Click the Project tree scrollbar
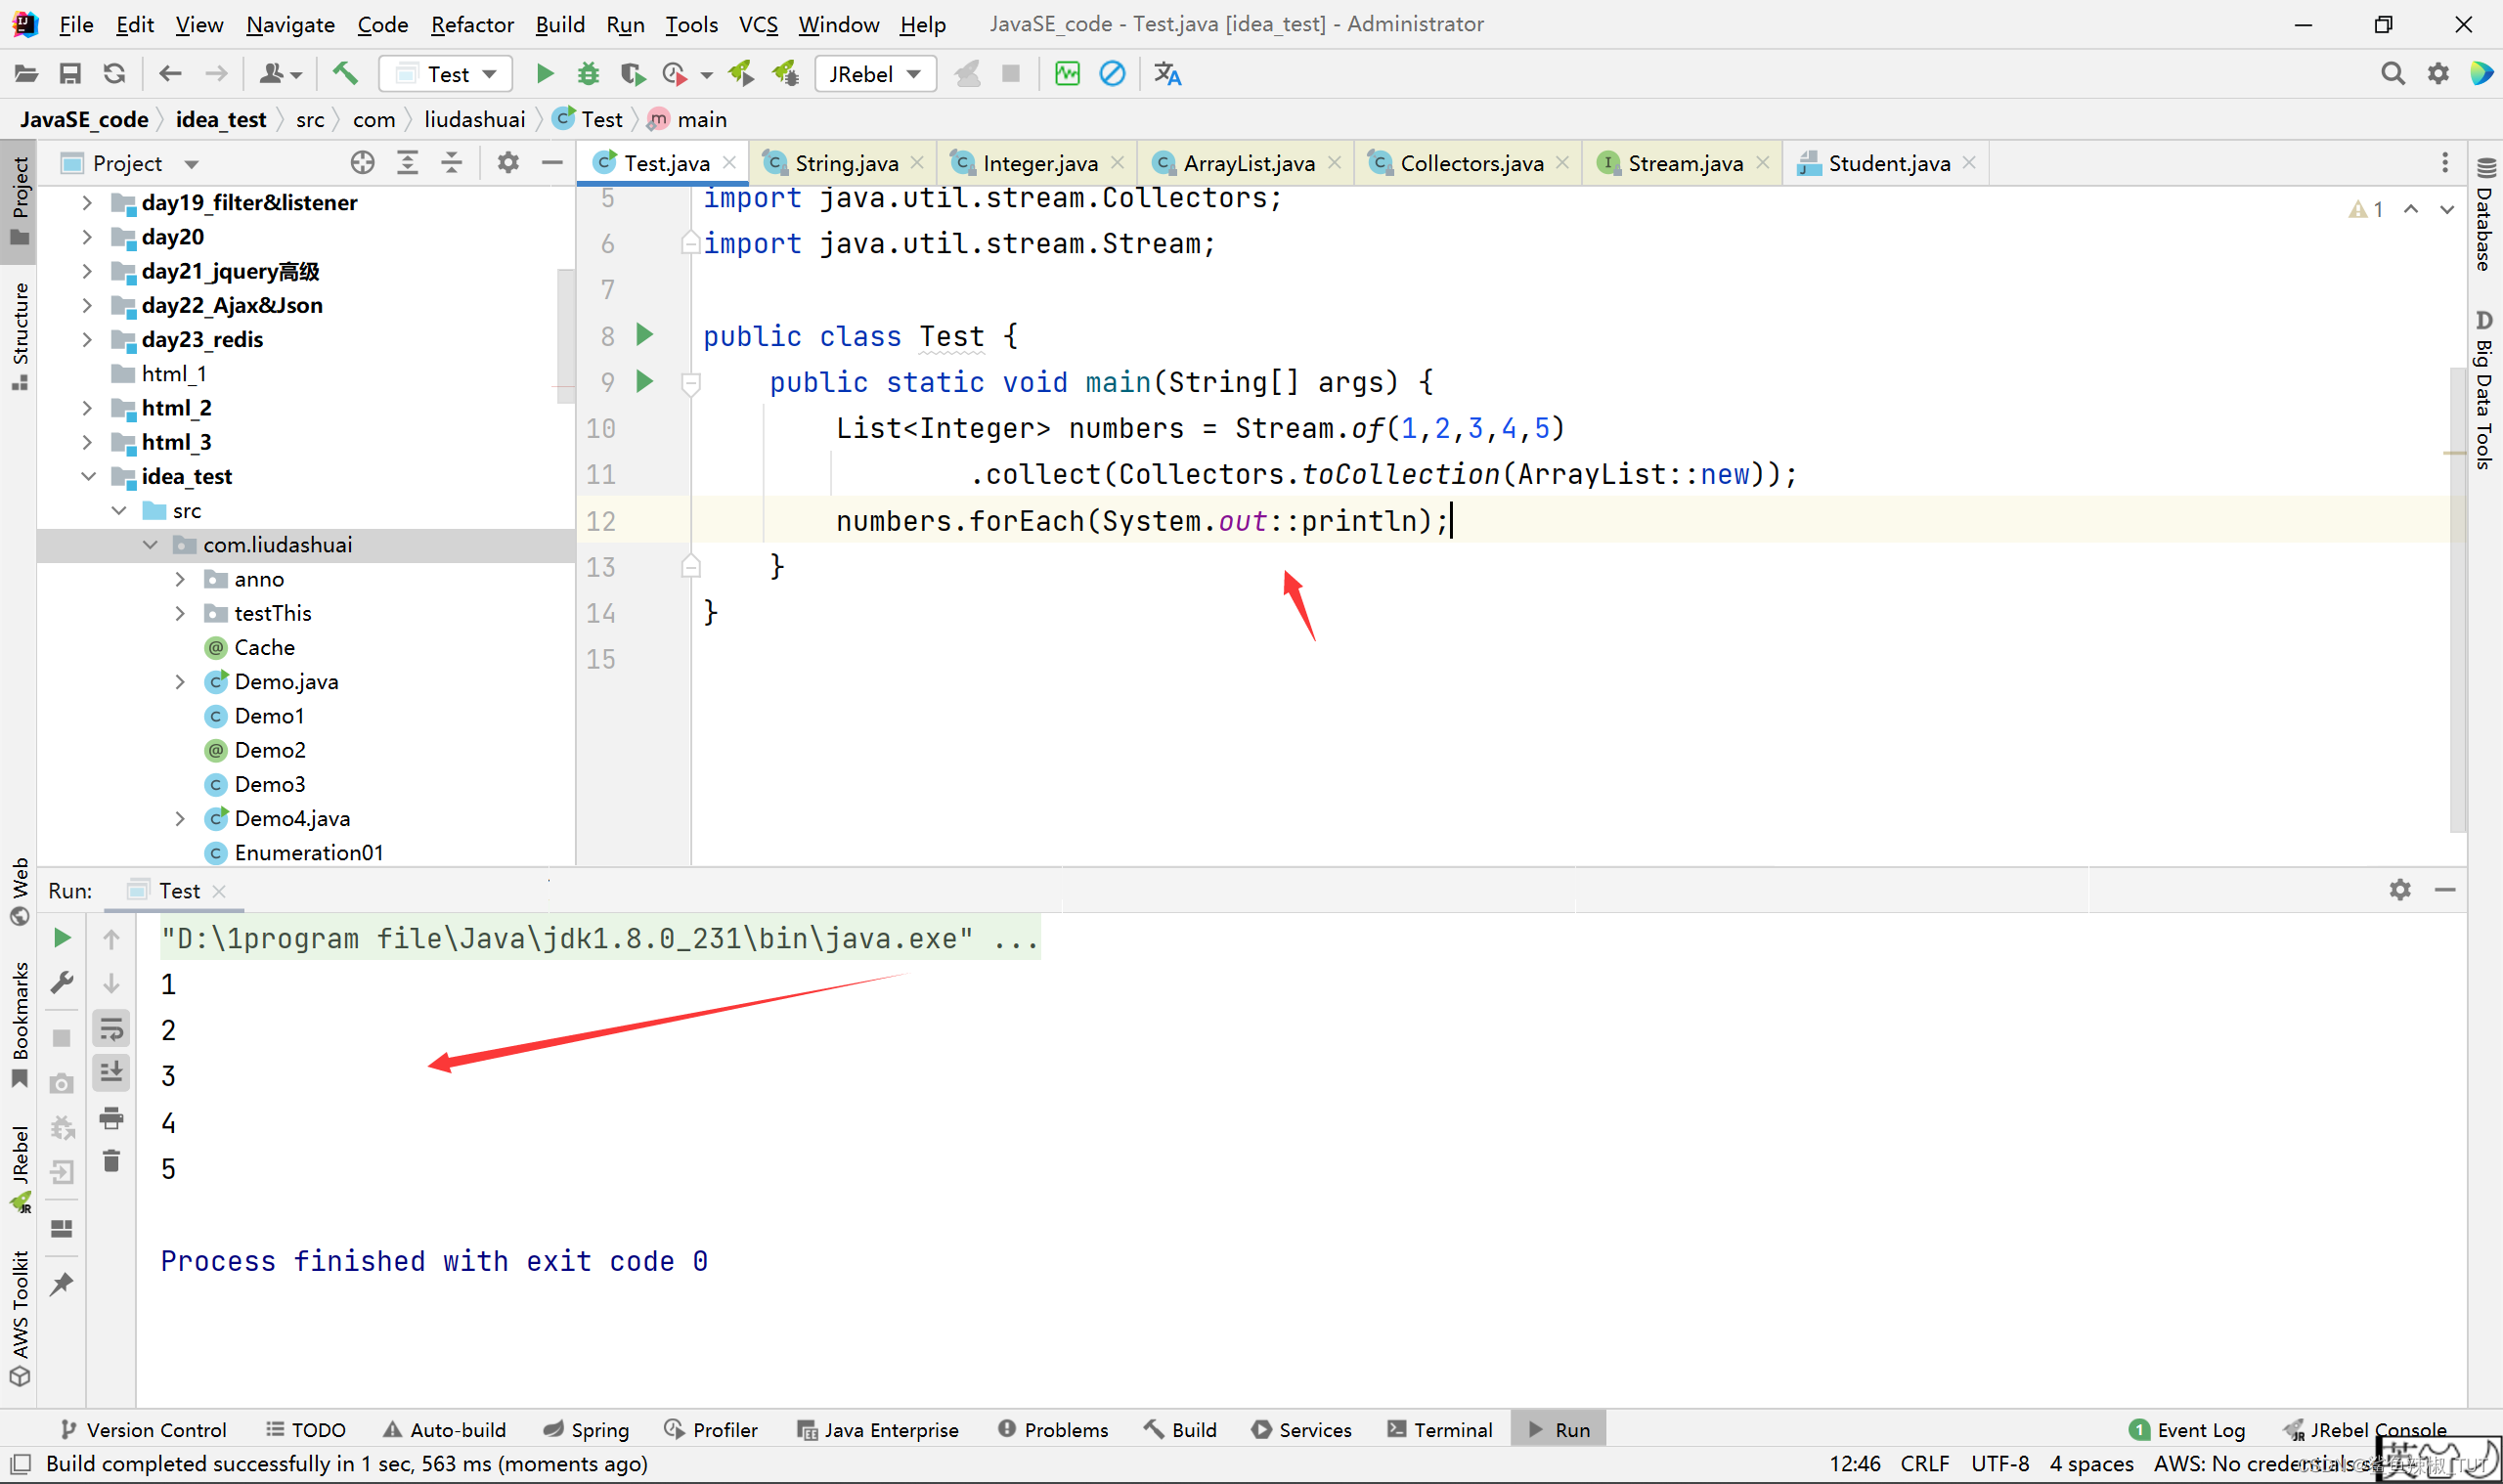 566,335
